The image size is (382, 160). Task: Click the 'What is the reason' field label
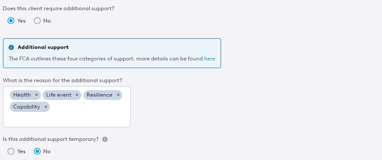(x=63, y=80)
